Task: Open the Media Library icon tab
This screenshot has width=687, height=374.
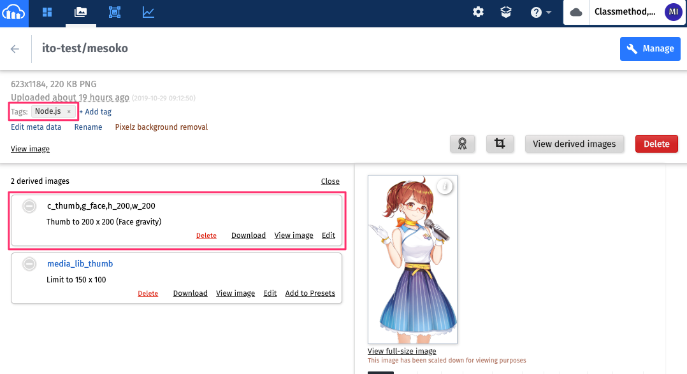Action: pos(81,12)
